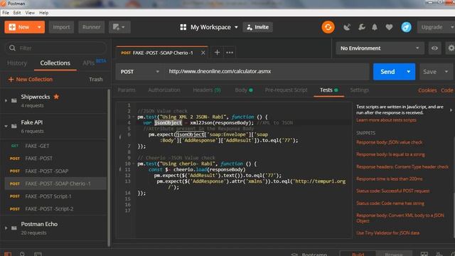Open the View menu
The width and height of the screenshot is (455, 256).
(x=30, y=13)
